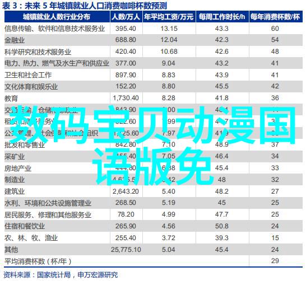This screenshot has width=306, height=281.
Task: Click the 城镇就业人数行业分布 column header
Action: (57, 17)
